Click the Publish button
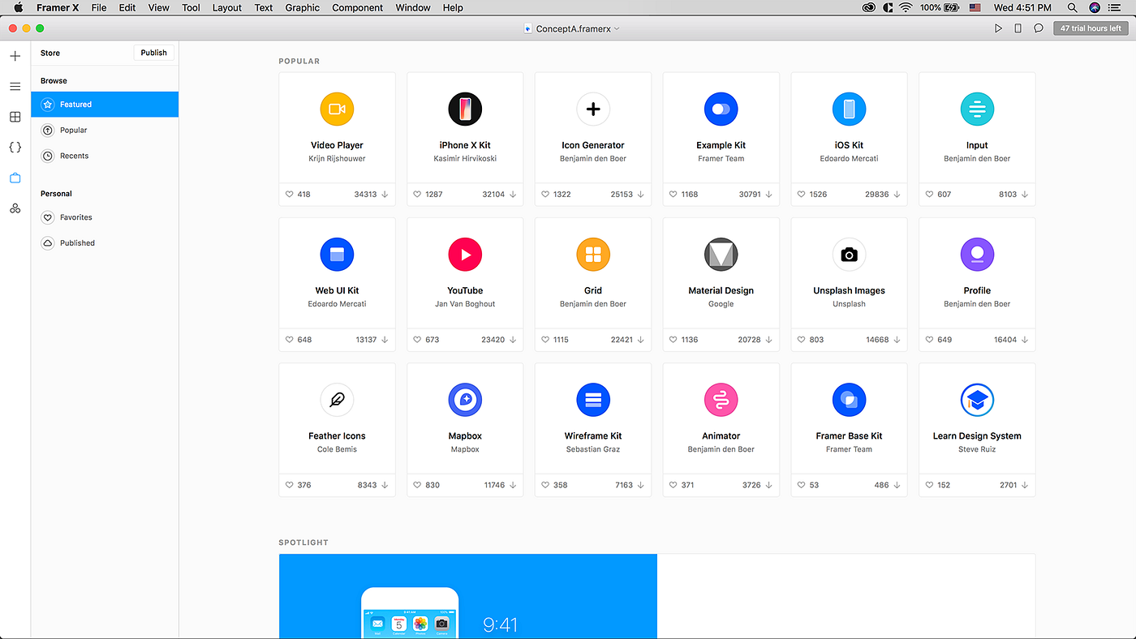The image size is (1136, 639). point(153,53)
